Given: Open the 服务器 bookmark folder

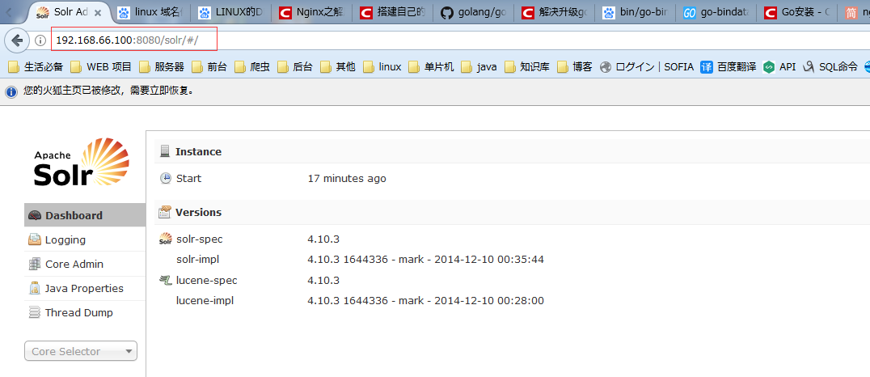Looking at the screenshot, I should tap(162, 67).
